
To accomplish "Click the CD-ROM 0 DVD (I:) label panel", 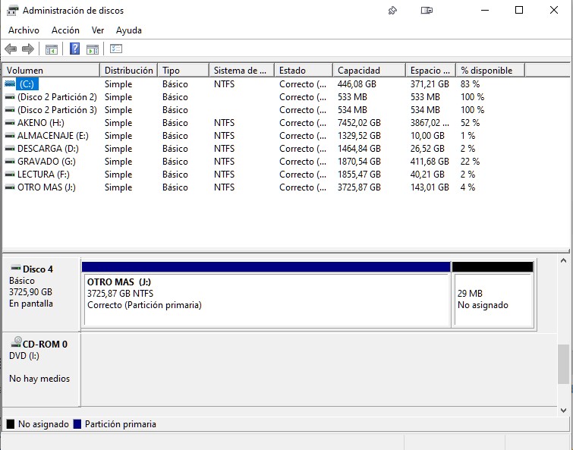I will pyautogui.click(x=41, y=369).
